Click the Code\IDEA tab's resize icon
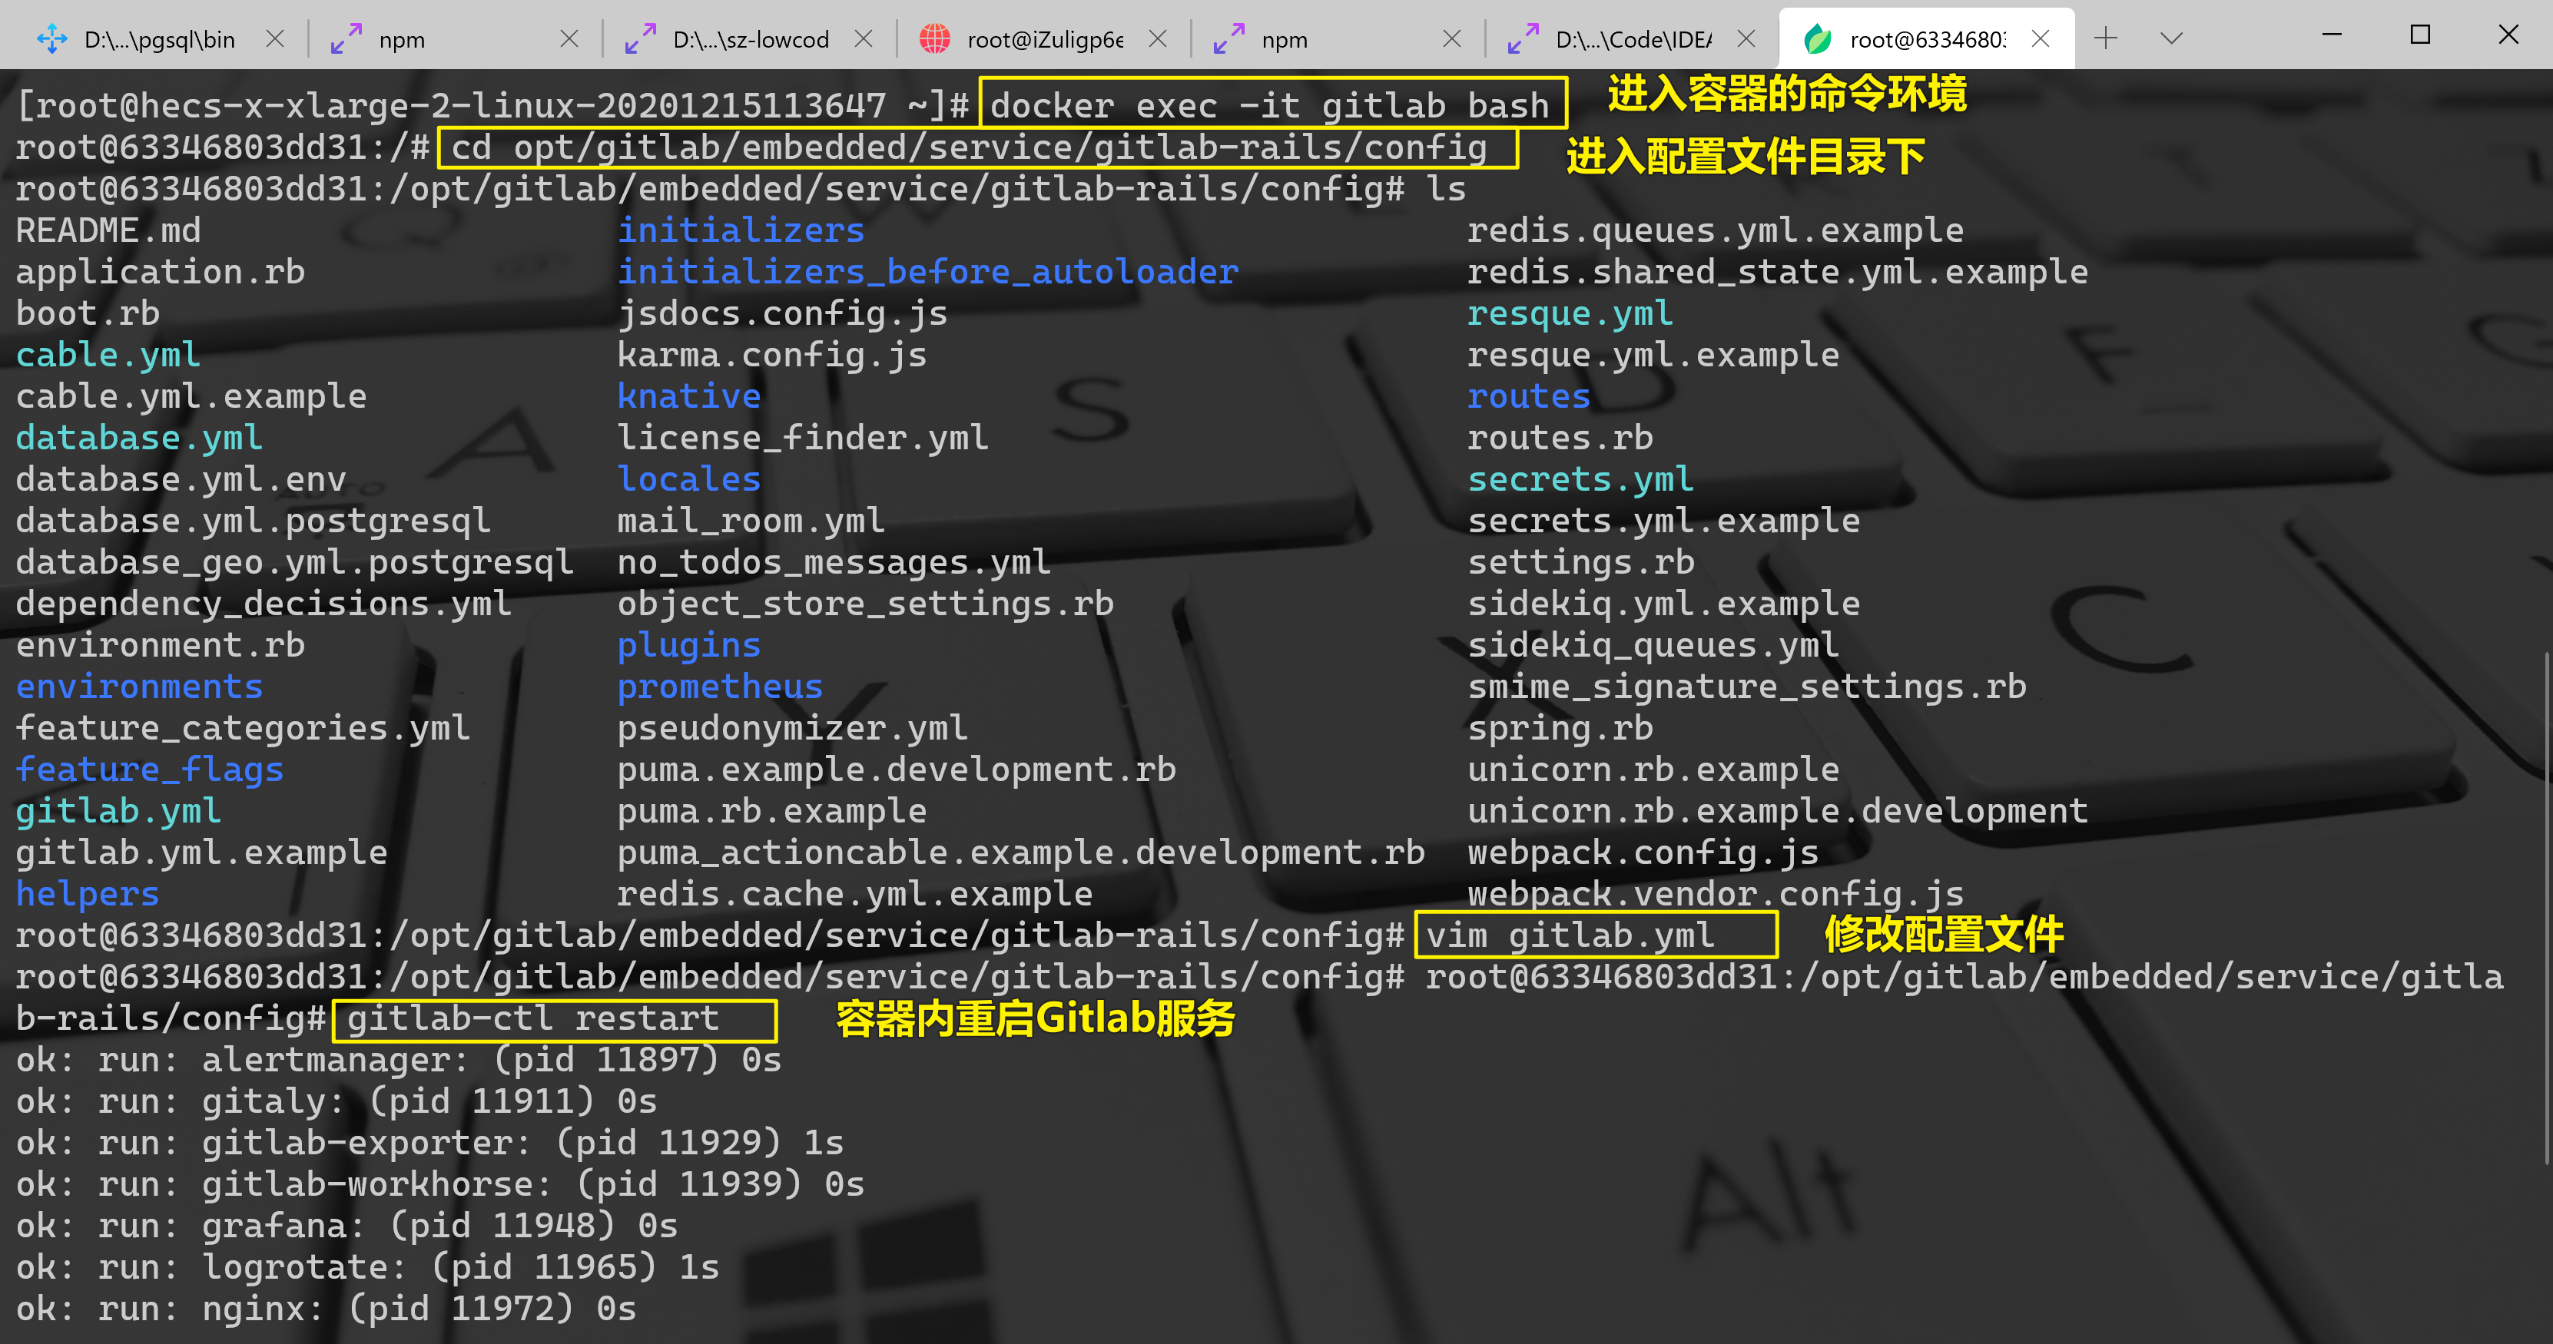Viewport: 2553px width, 1344px height. [x=1524, y=40]
